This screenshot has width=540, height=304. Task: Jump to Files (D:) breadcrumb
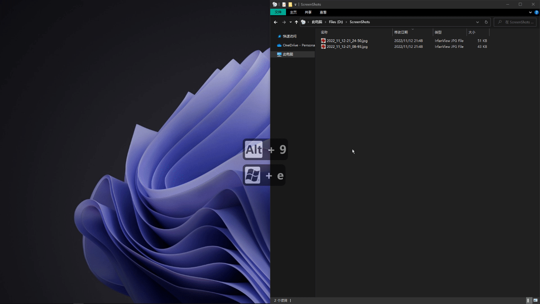point(336,22)
